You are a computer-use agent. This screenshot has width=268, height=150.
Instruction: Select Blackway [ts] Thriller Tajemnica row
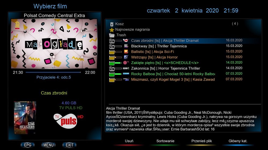pyautogui.click(x=176, y=46)
